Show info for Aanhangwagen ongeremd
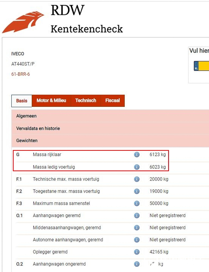 [137, 264]
